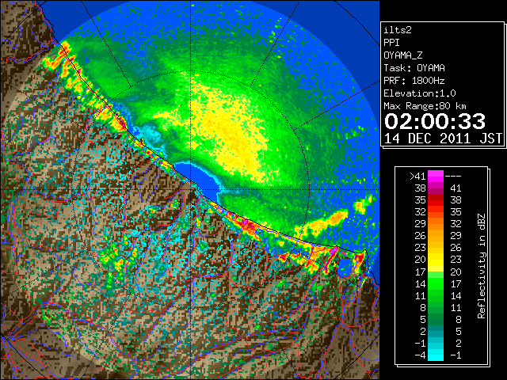Pick the cyan -4 dBZ legend color

tap(436, 355)
